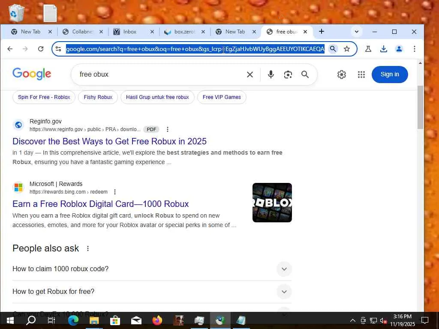Viewport: 439px width, 329px height.
Task: Open Microsoft Store from taskbar
Action: [115, 320]
